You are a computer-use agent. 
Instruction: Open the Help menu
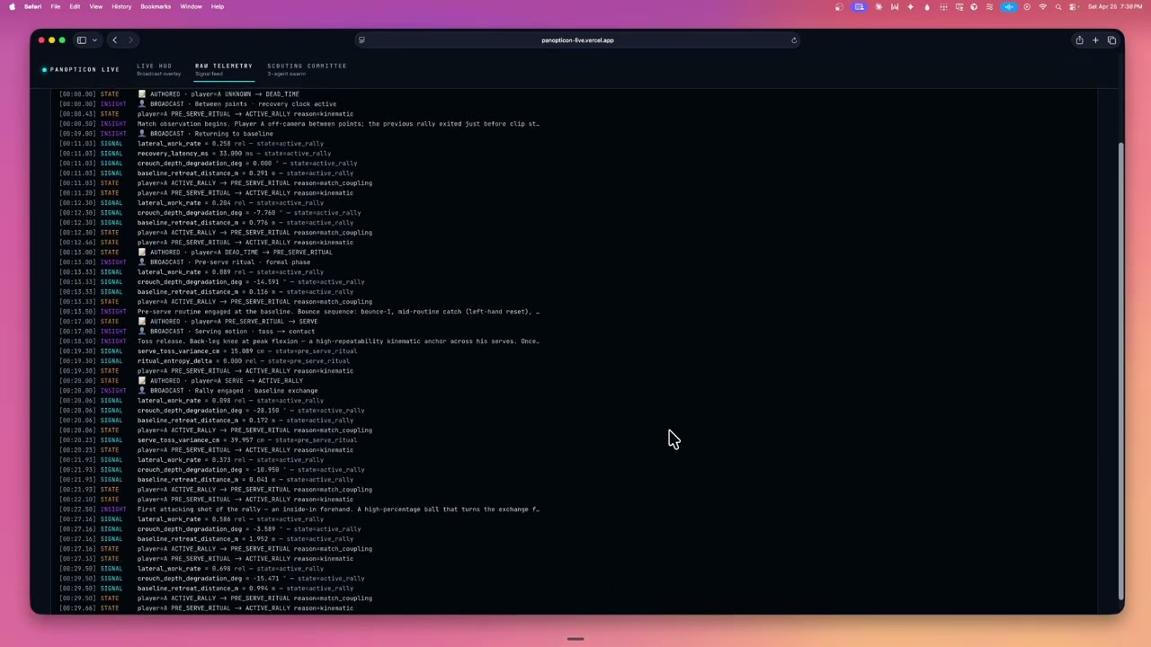click(x=218, y=6)
